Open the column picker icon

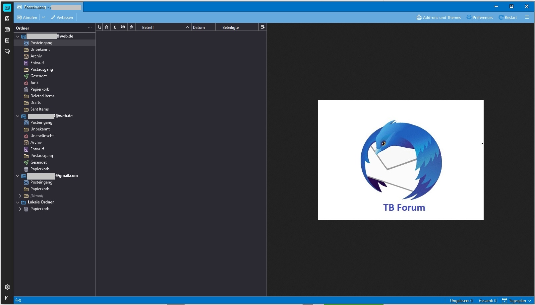point(263,27)
